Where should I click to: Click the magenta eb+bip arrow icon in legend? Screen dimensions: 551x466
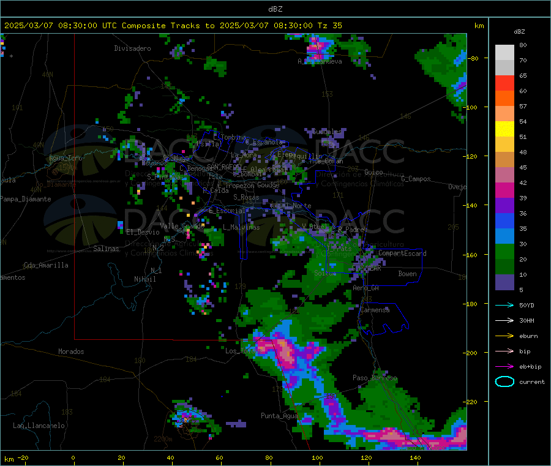504,367
